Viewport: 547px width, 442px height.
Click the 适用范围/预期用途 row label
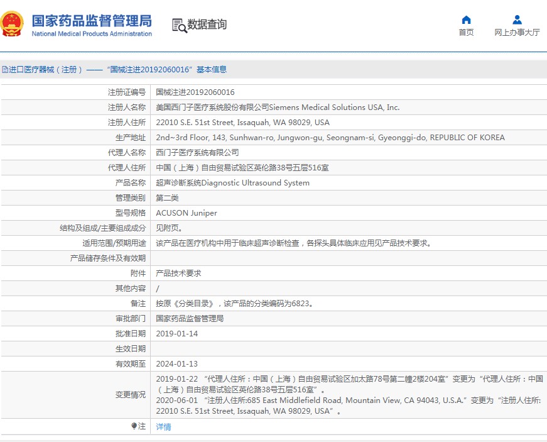(x=114, y=243)
